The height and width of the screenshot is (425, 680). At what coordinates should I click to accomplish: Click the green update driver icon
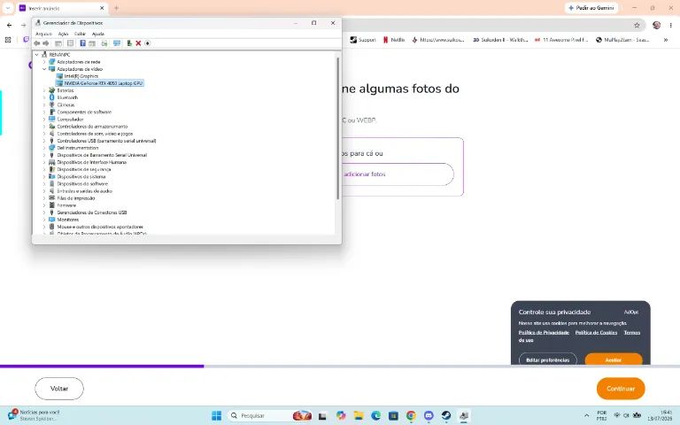129,43
